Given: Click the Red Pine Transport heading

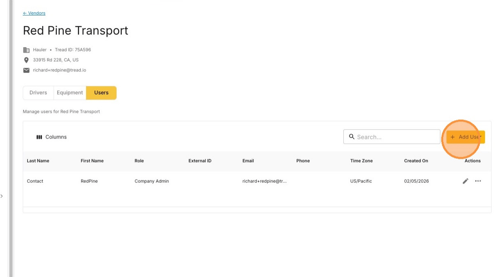Looking at the screenshot, I should [75, 30].
